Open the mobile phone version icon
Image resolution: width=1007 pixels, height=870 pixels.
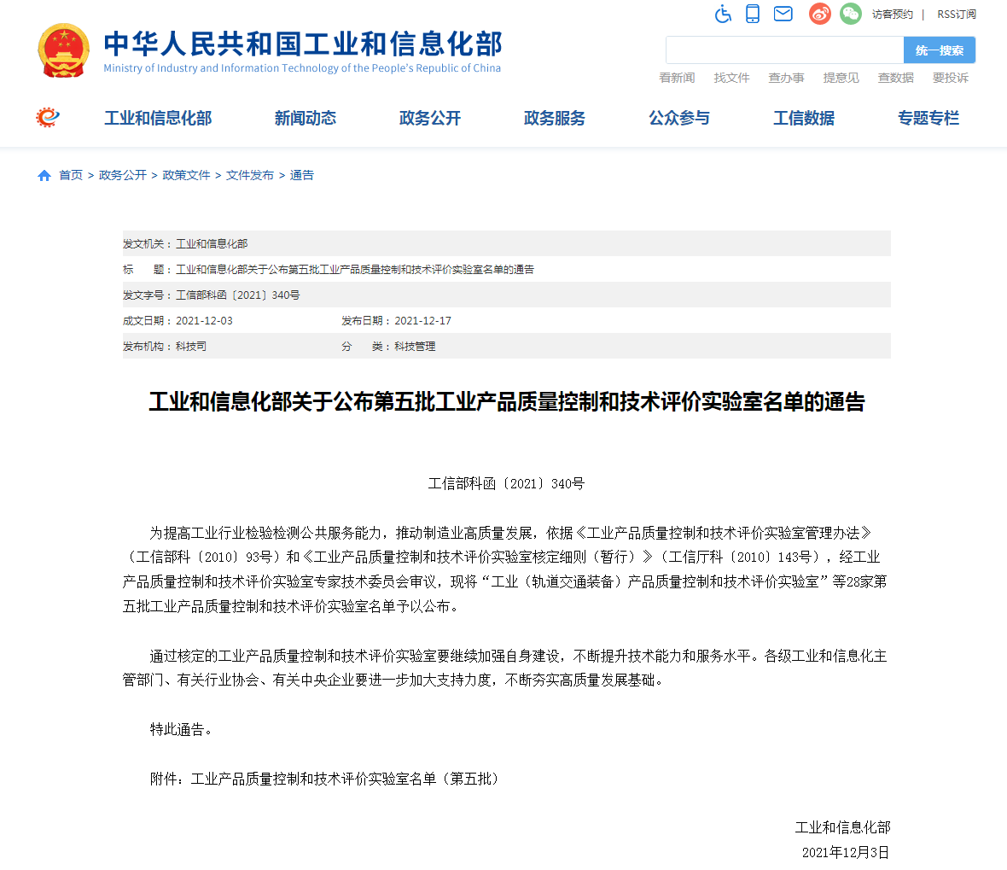(753, 14)
